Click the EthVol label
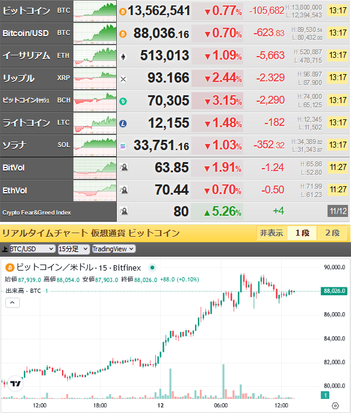Viewport: 351px width, 414px height. pos(15,190)
